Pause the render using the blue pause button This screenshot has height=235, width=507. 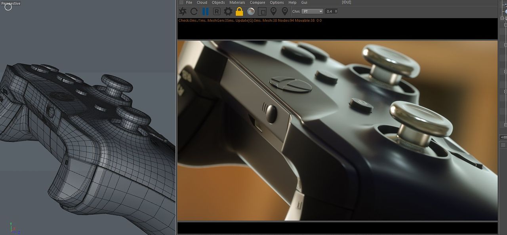pos(205,11)
